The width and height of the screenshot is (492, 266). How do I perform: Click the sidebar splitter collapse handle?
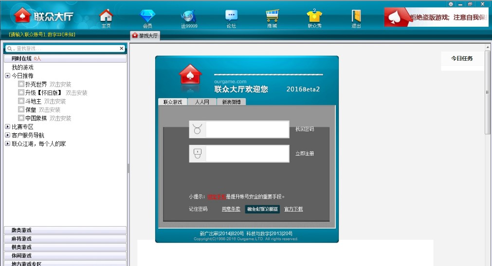[x=128, y=168]
